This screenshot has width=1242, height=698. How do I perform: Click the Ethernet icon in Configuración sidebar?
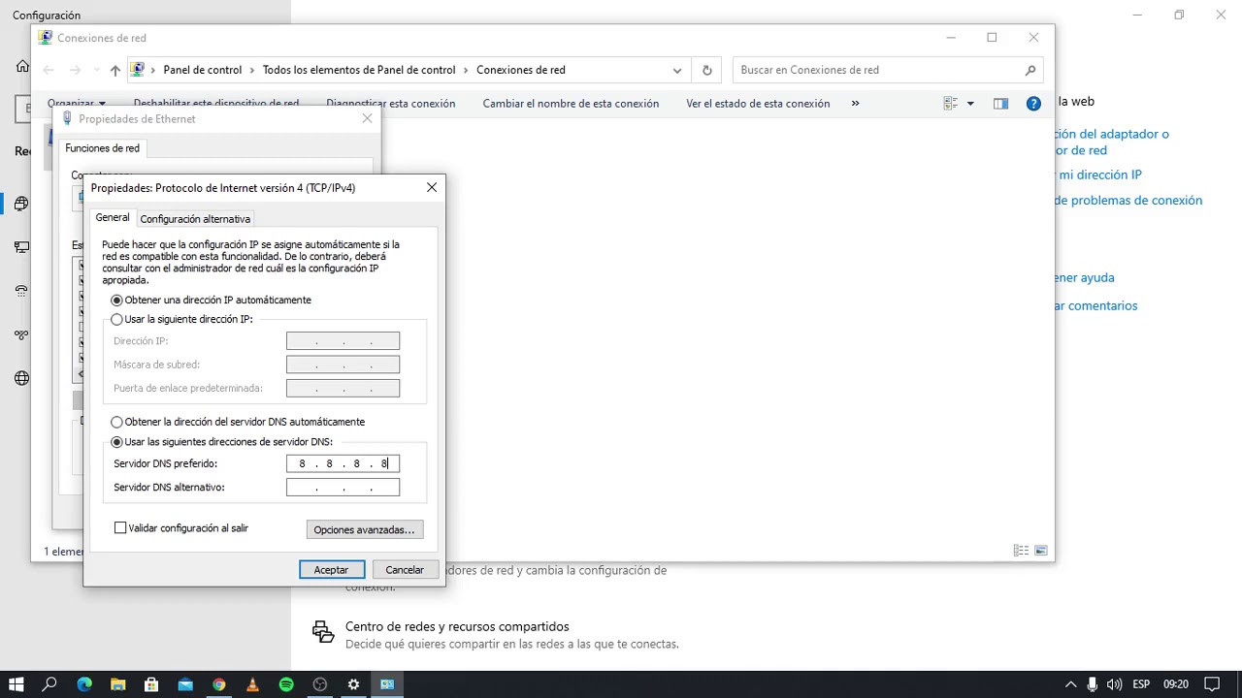pyautogui.click(x=21, y=247)
